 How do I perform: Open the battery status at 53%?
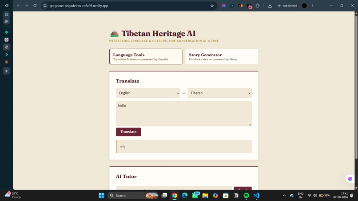click(x=324, y=196)
